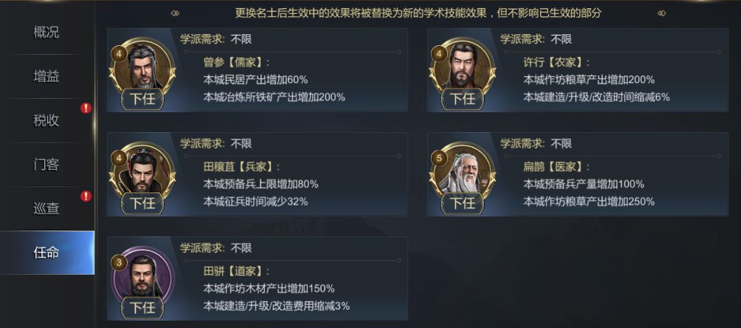Remove 田穰苴 using 下任 button
The height and width of the screenshot is (328, 741).
[x=142, y=203]
